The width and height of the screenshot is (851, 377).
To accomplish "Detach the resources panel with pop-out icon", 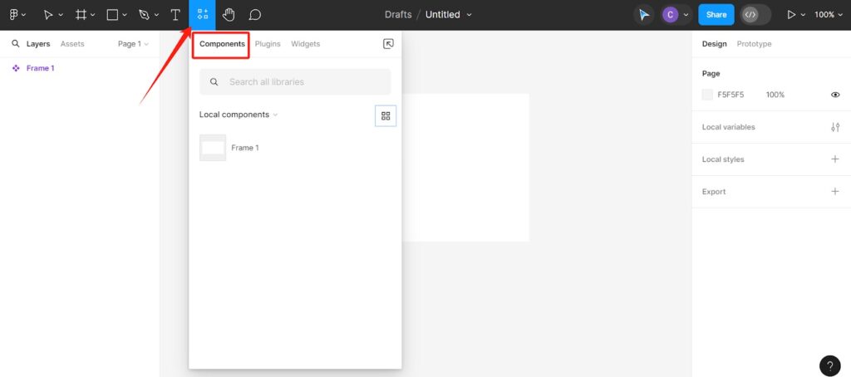I will tap(388, 44).
